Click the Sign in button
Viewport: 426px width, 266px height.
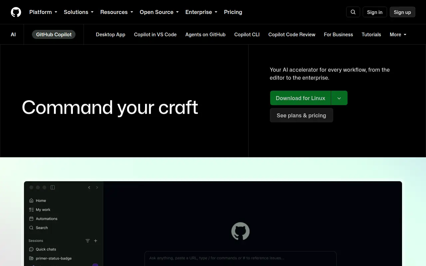[x=375, y=12]
